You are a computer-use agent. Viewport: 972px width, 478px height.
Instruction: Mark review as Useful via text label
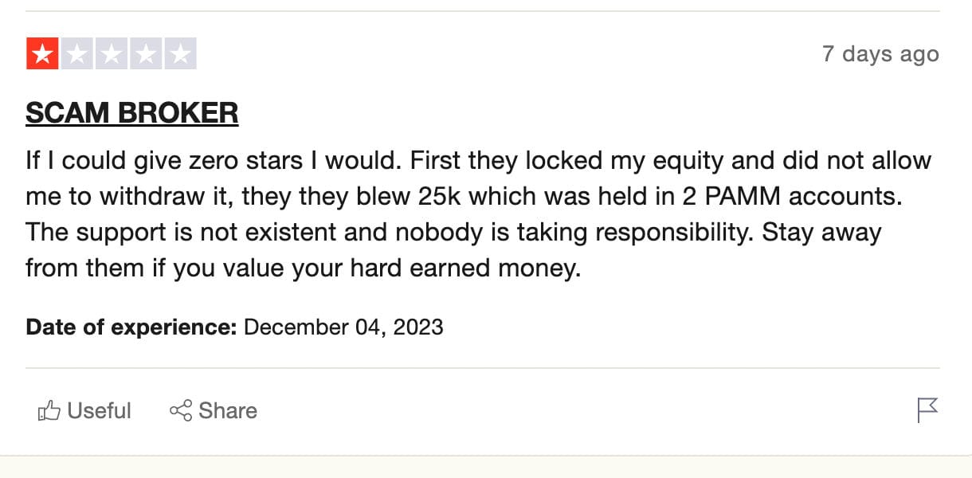[99, 411]
